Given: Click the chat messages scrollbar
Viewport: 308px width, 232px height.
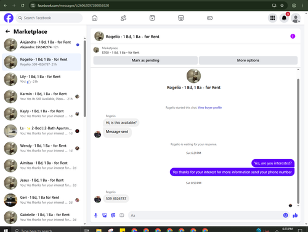Looking at the screenshot, I should point(298,141).
